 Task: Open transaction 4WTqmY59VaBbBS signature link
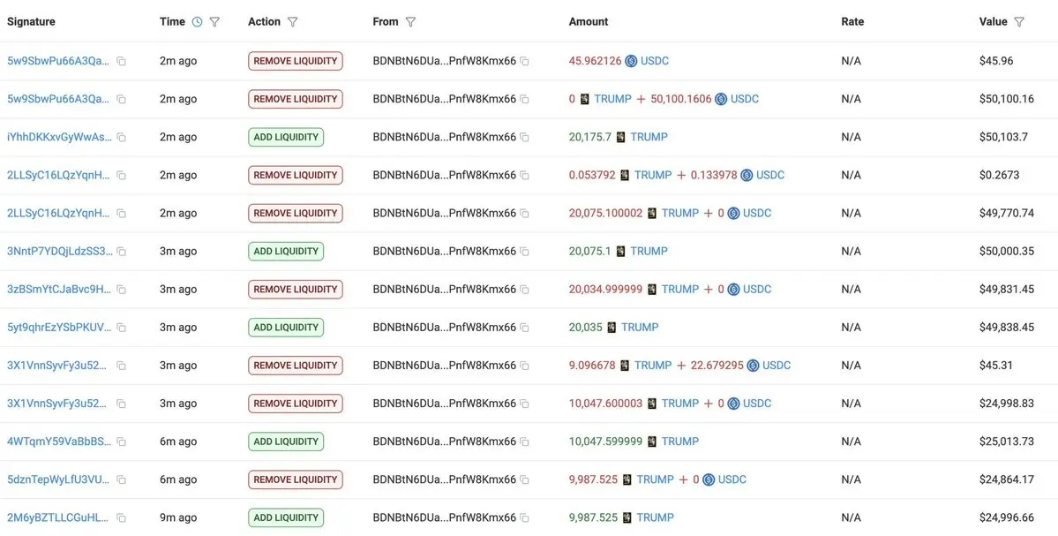point(59,442)
